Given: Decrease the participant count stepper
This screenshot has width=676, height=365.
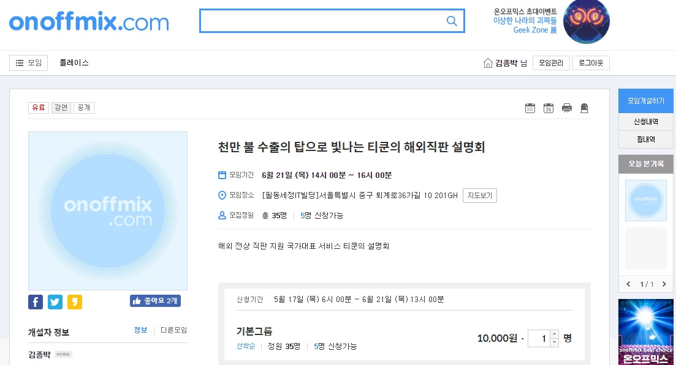Looking at the screenshot, I should 555,342.
